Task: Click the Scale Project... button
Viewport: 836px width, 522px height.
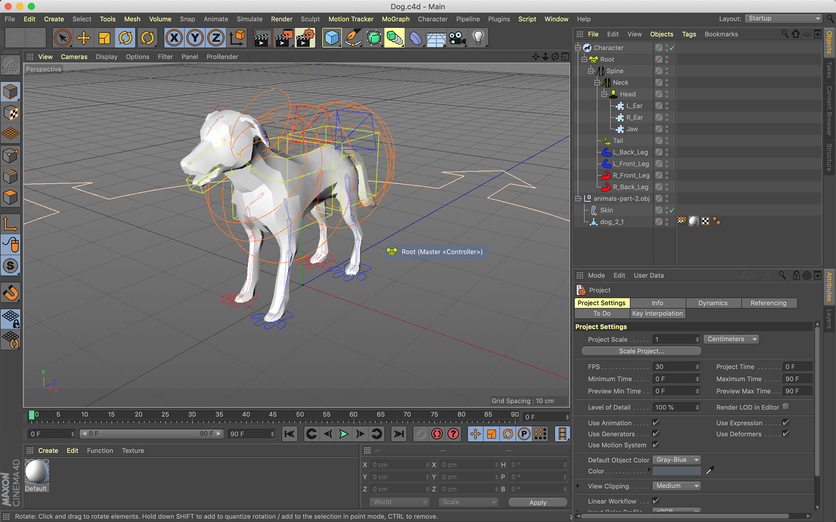Action: 641,351
